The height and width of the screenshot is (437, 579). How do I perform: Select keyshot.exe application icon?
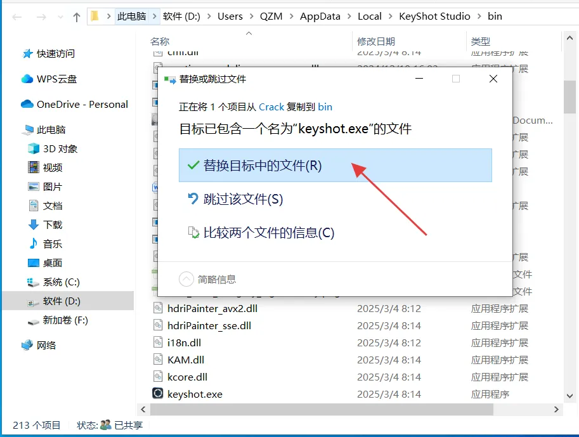(158, 393)
